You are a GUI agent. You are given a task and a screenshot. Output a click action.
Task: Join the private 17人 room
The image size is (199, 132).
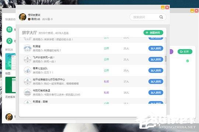coord(156,82)
